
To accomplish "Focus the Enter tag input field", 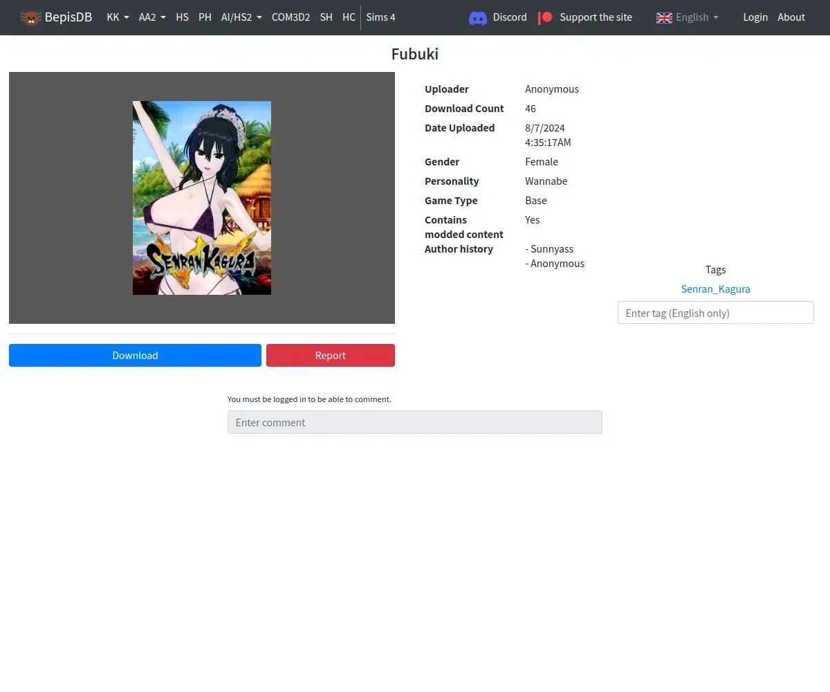I will point(715,313).
